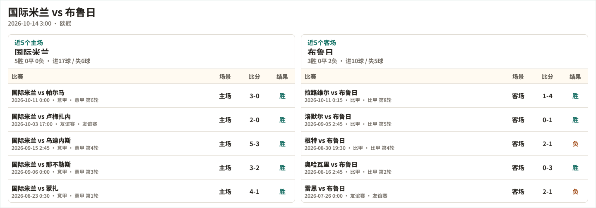Screen dimensions: 596x208
Task: Click the 负 result in 雷恩 row
Action: [x=575, y=191]
